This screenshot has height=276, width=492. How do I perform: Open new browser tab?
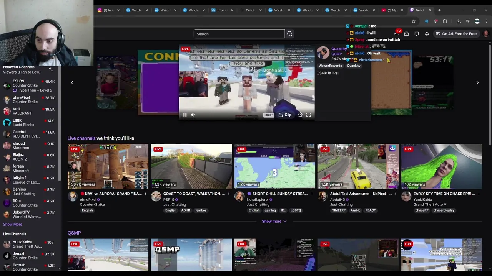pyautogui.click(x=439, y=10)
